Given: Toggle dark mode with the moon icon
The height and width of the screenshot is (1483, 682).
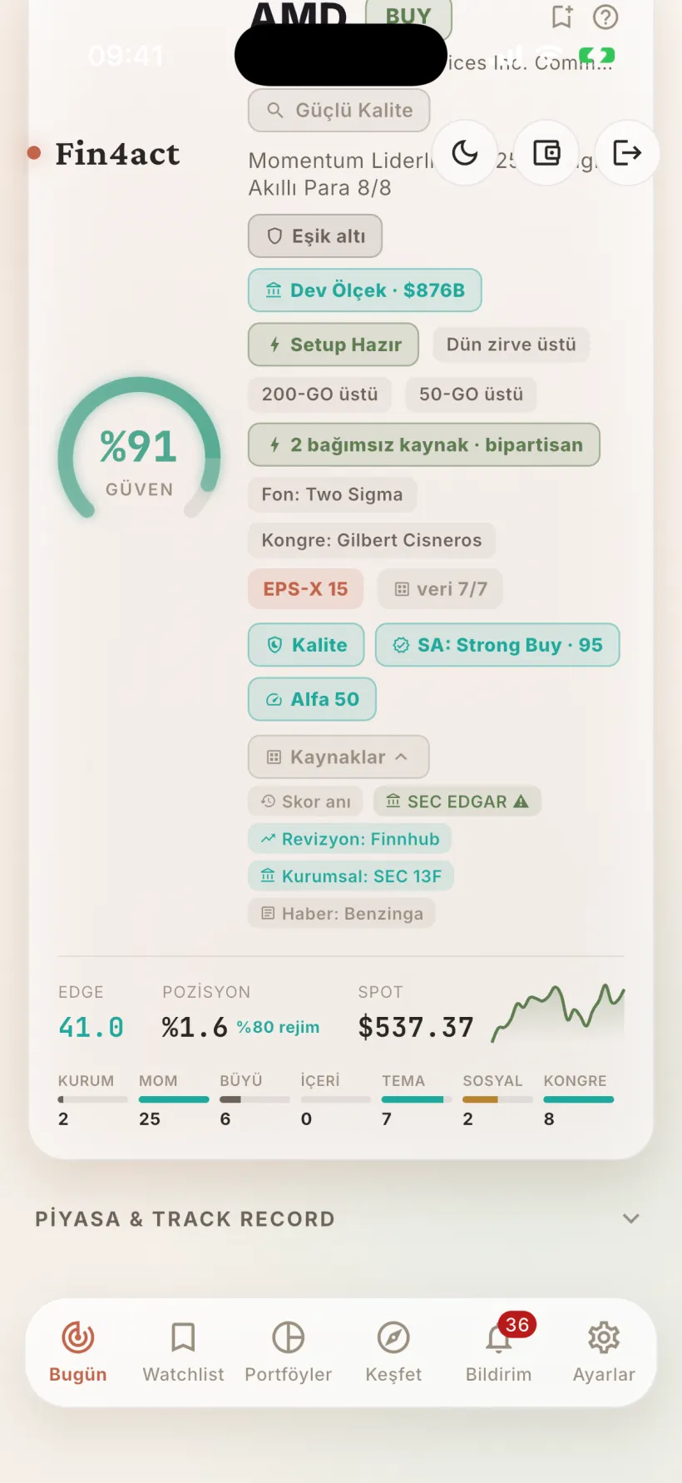Looking at the screenshot, I should (465, 153).
